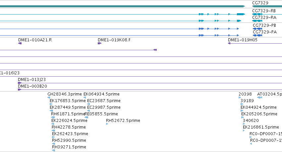
Task: Open the DME1-019H05 label
Action: (x=243, y=40)
